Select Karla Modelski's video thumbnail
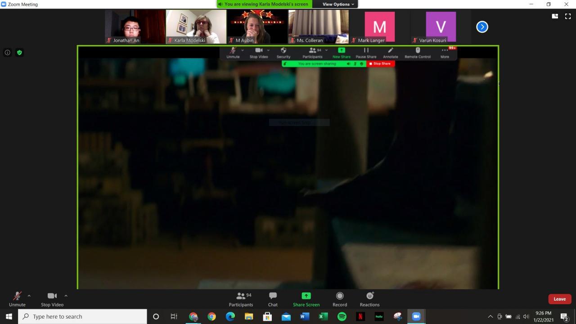576x324 pixels. tap(196, 27)
